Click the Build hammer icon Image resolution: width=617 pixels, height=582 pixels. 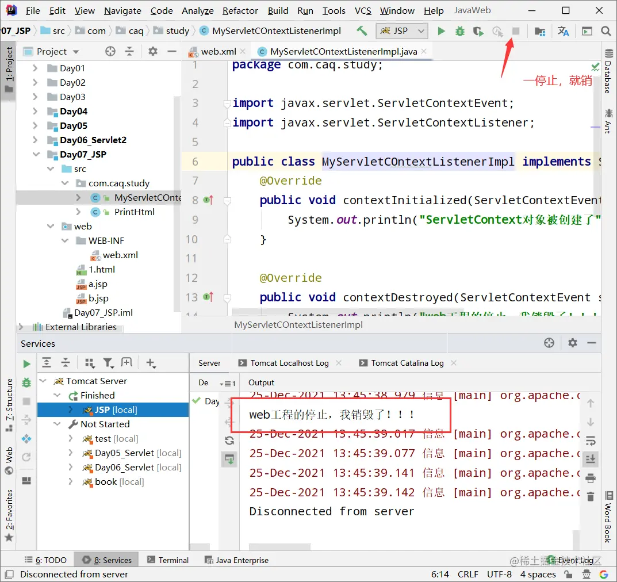(x=362, y=30)
